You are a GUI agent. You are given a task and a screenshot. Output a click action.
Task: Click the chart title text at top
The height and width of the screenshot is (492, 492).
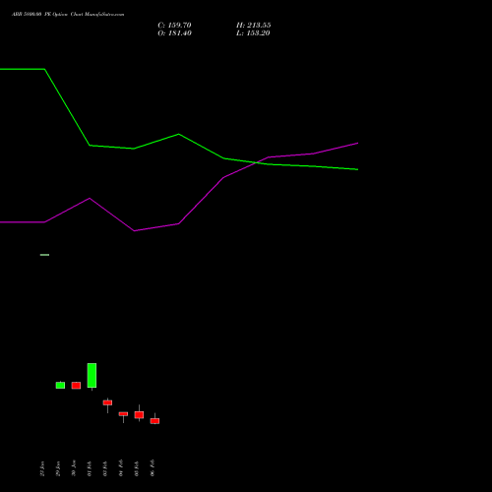click(x=68, y=15)
